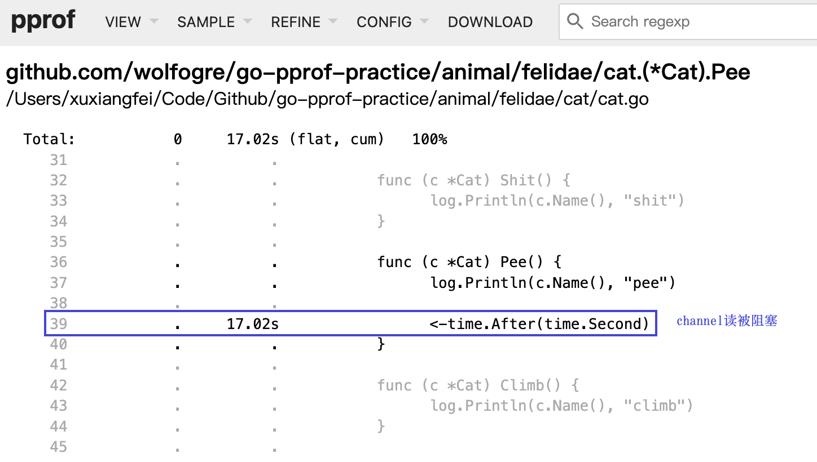The image size is (817, 462).
Task: Expand the REFINE dropdown arrow
Action: tap(333, 22)
